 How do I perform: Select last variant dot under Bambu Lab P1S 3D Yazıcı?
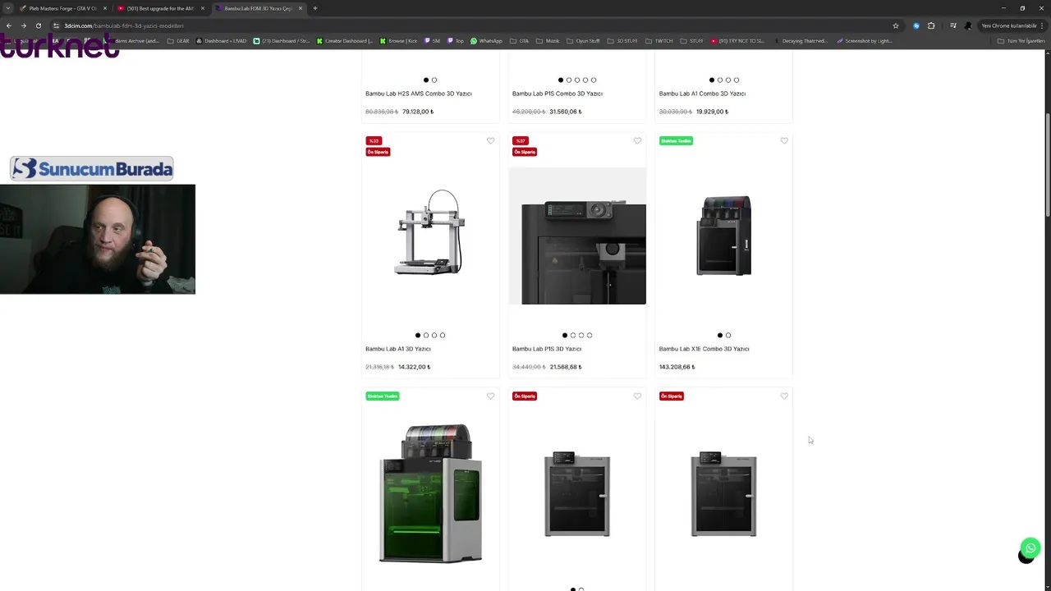[590, 335]
